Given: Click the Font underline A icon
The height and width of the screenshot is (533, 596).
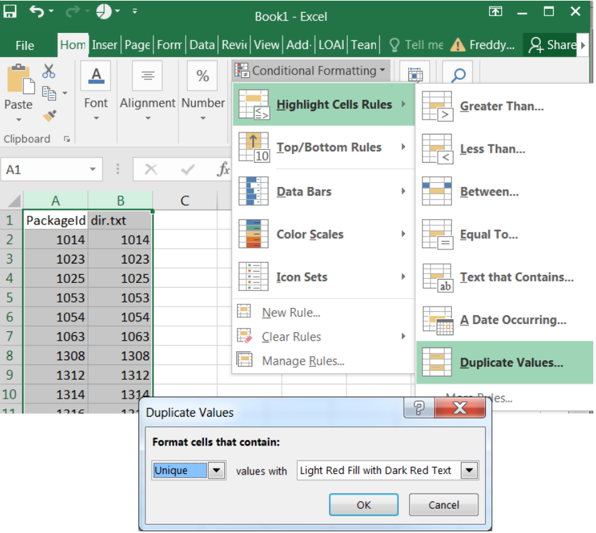Looking at the screenshot, I should [95, 75].
